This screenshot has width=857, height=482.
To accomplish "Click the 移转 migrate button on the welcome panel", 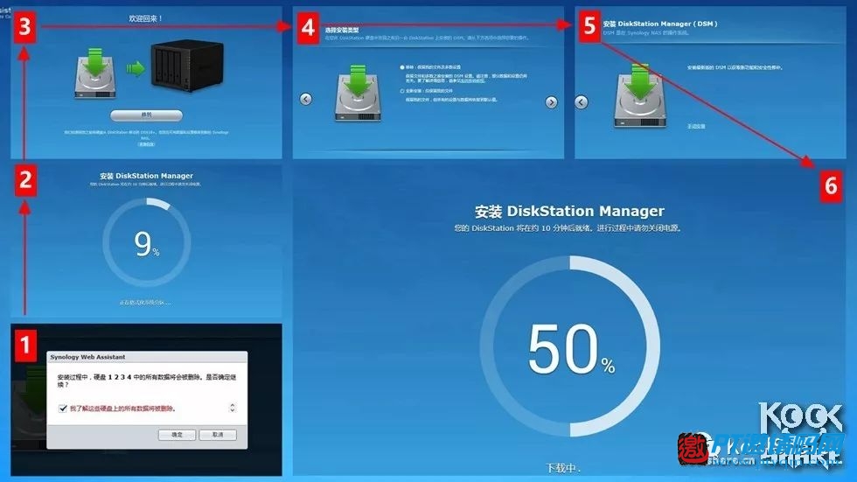I will point(147,115).
